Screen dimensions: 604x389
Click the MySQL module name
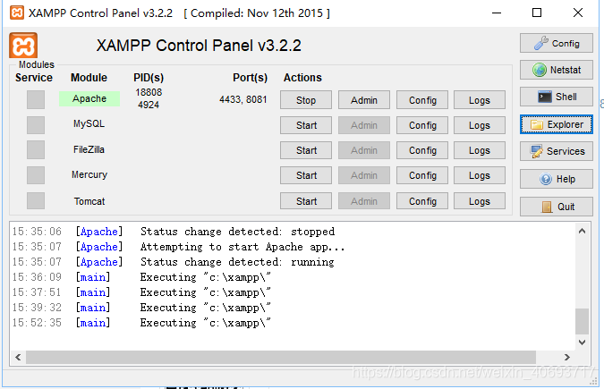coord(89,123)
